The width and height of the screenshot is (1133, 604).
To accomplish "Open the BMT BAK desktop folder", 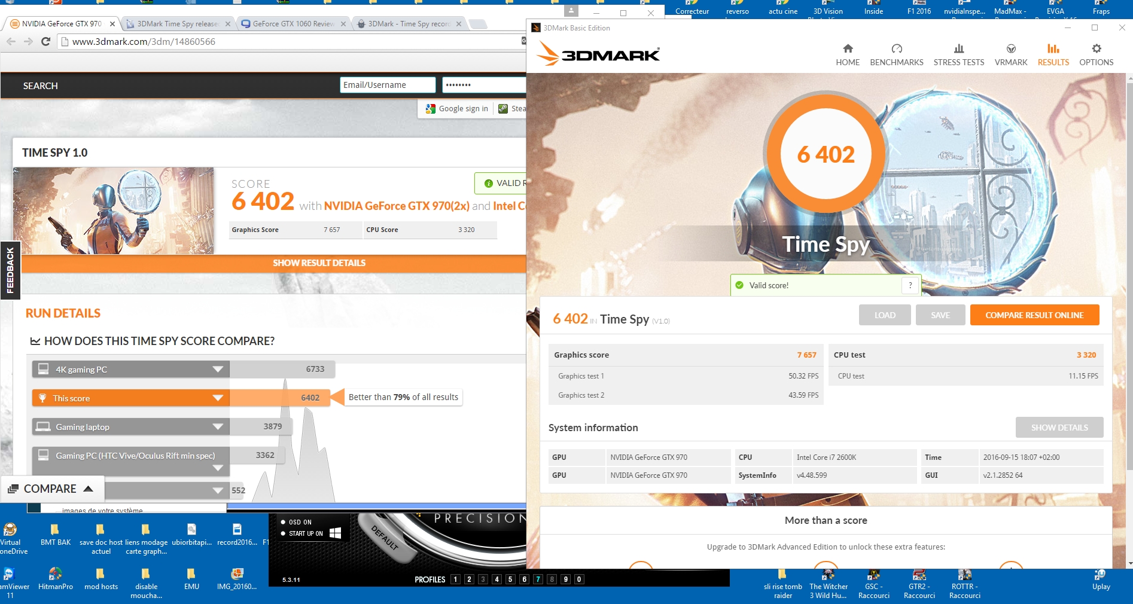I will click(x=55, y=535).
